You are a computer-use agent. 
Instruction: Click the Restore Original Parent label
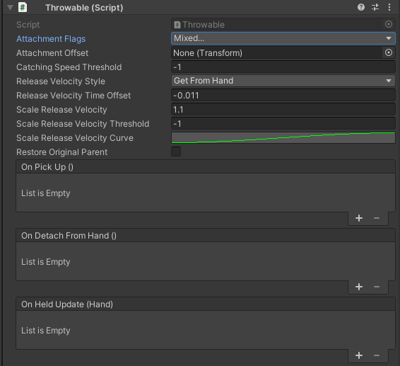61,152
